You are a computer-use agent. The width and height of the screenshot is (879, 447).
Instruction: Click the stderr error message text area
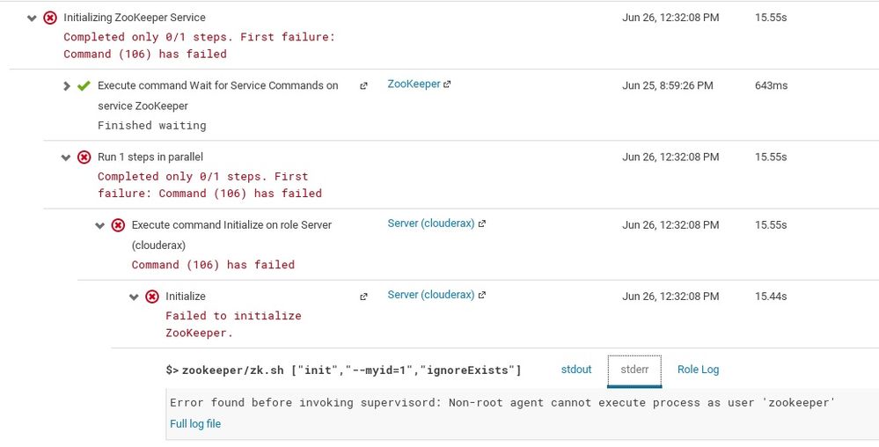[x=502, y=403]
